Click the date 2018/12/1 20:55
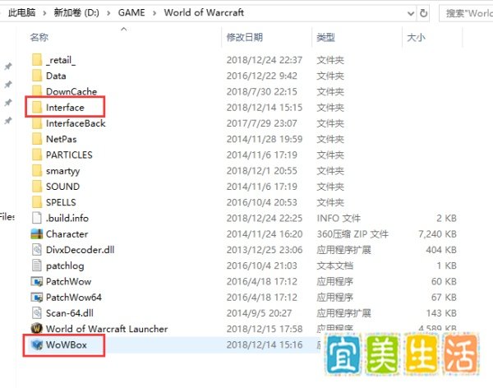The width and height of the screenshot is (493, 388). tap(261, 170)
